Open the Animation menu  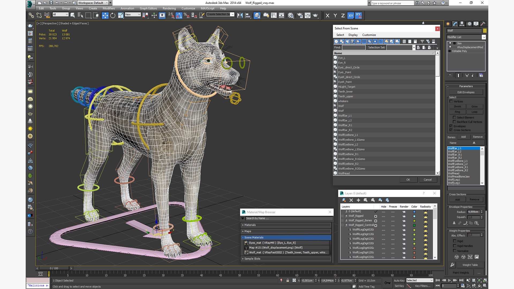[x=127, y=8]
